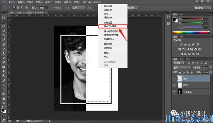Click the 羽化 feather value field
The image size is (213, 123).
click(43, 8)
